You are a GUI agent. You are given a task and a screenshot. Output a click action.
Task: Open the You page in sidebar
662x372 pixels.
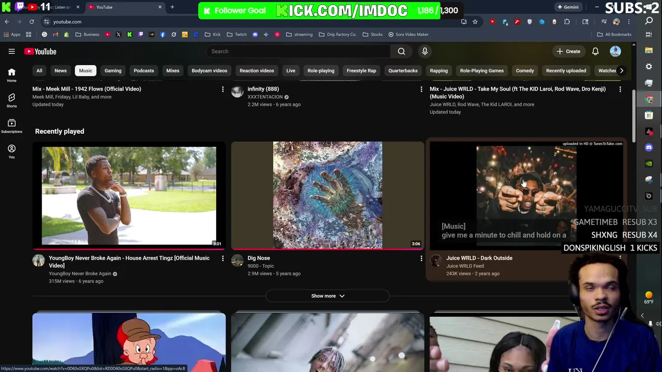tap(11, 151)
